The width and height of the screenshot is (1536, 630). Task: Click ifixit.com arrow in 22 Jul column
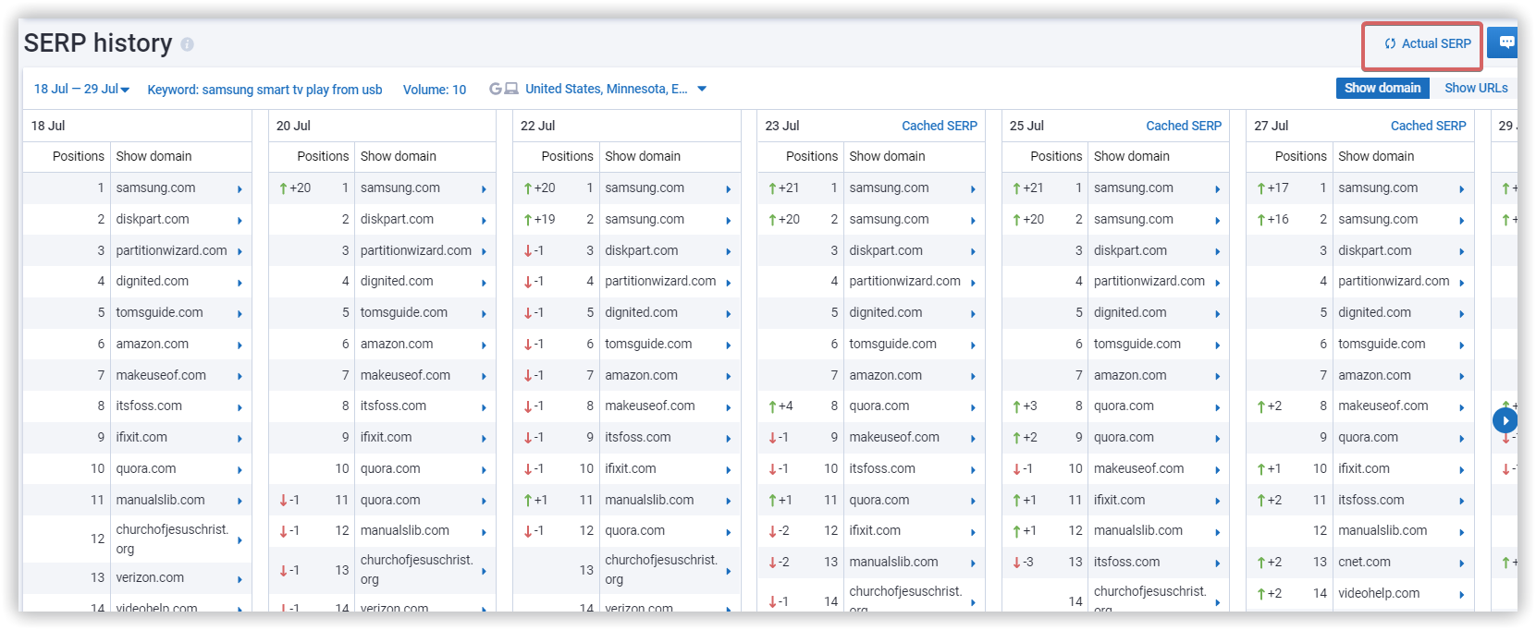(x=729, y=470)
